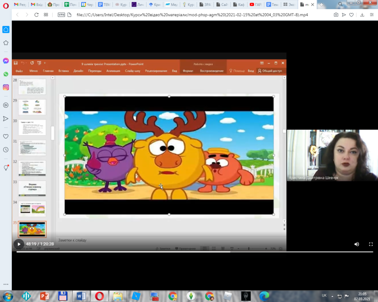This screenshot has width=378, height=302.
Task: Open Microsoft Edge from the taskbar
Action: click(x=264, y=296)
